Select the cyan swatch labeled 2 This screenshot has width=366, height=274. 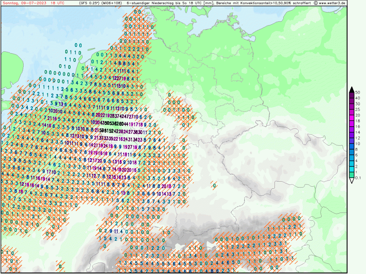352,163
